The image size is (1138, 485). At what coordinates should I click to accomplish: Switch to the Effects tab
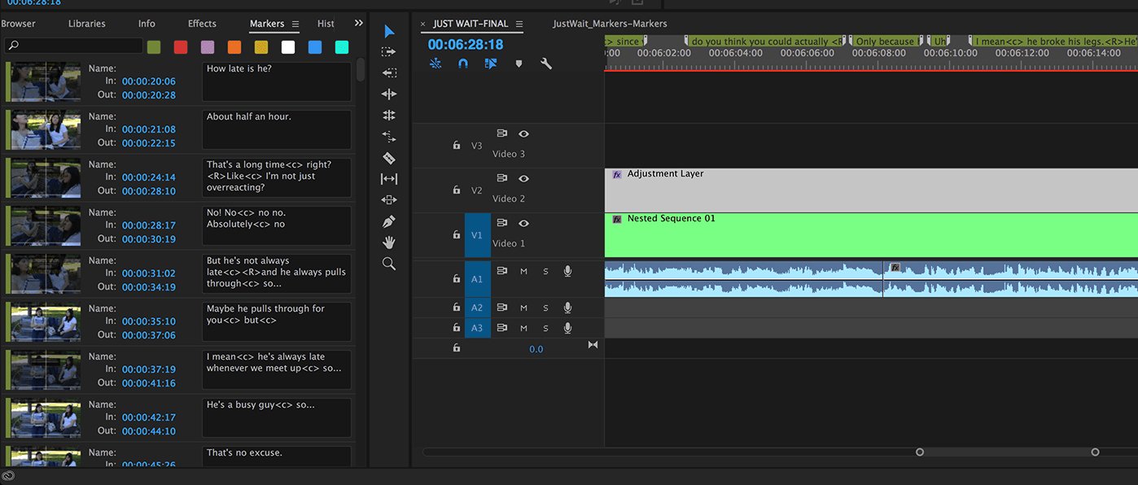click(x=202, y=24)
